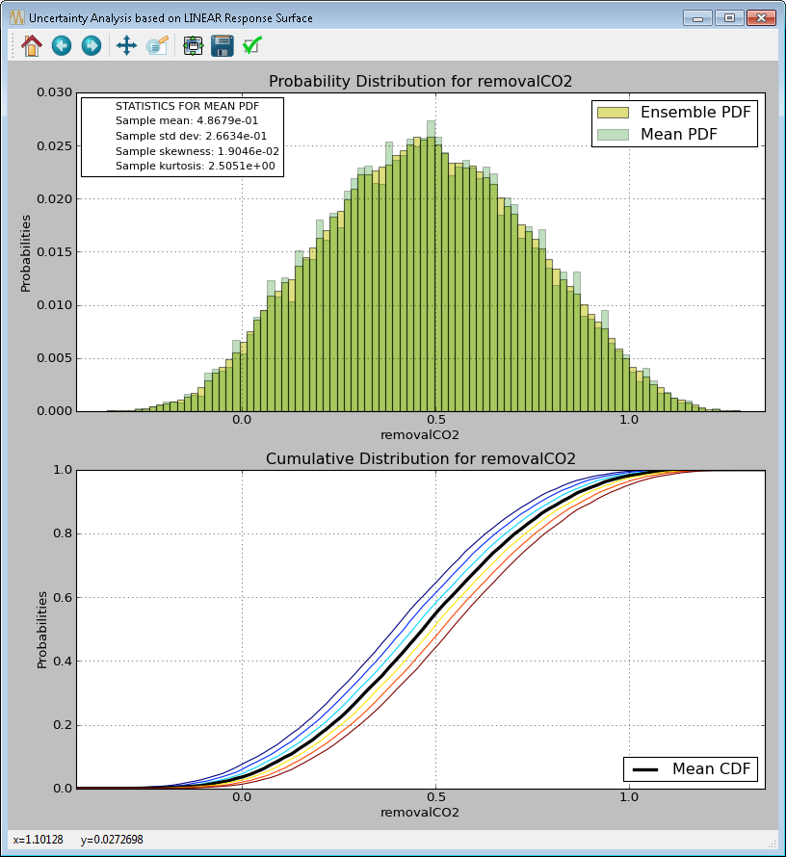Go forward to next view with right arrow icon
This screenshot has height=857, width=786.
pyautogui.click(x=92, y=44)
